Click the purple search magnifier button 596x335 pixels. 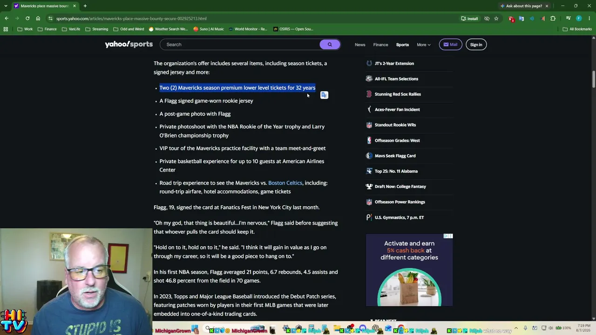(330, 45)
